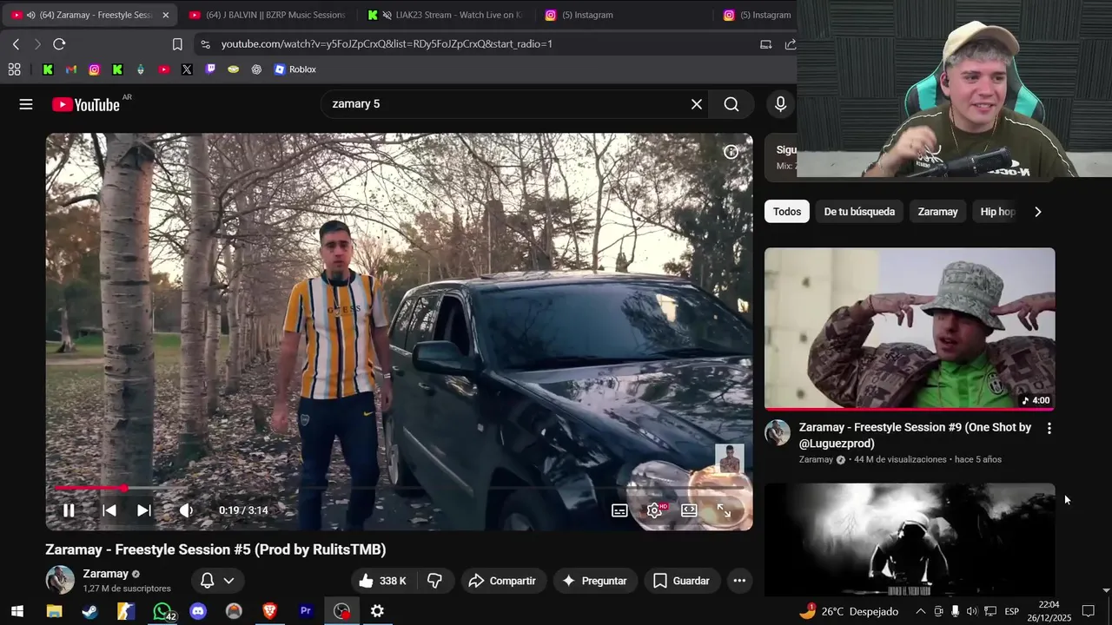
Task: Open site information icon in address bar
Action: [205, 44]
